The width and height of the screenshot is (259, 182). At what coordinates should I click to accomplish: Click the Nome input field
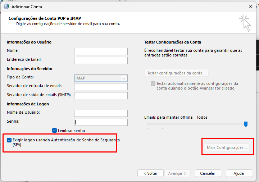[x=101, y=51]
